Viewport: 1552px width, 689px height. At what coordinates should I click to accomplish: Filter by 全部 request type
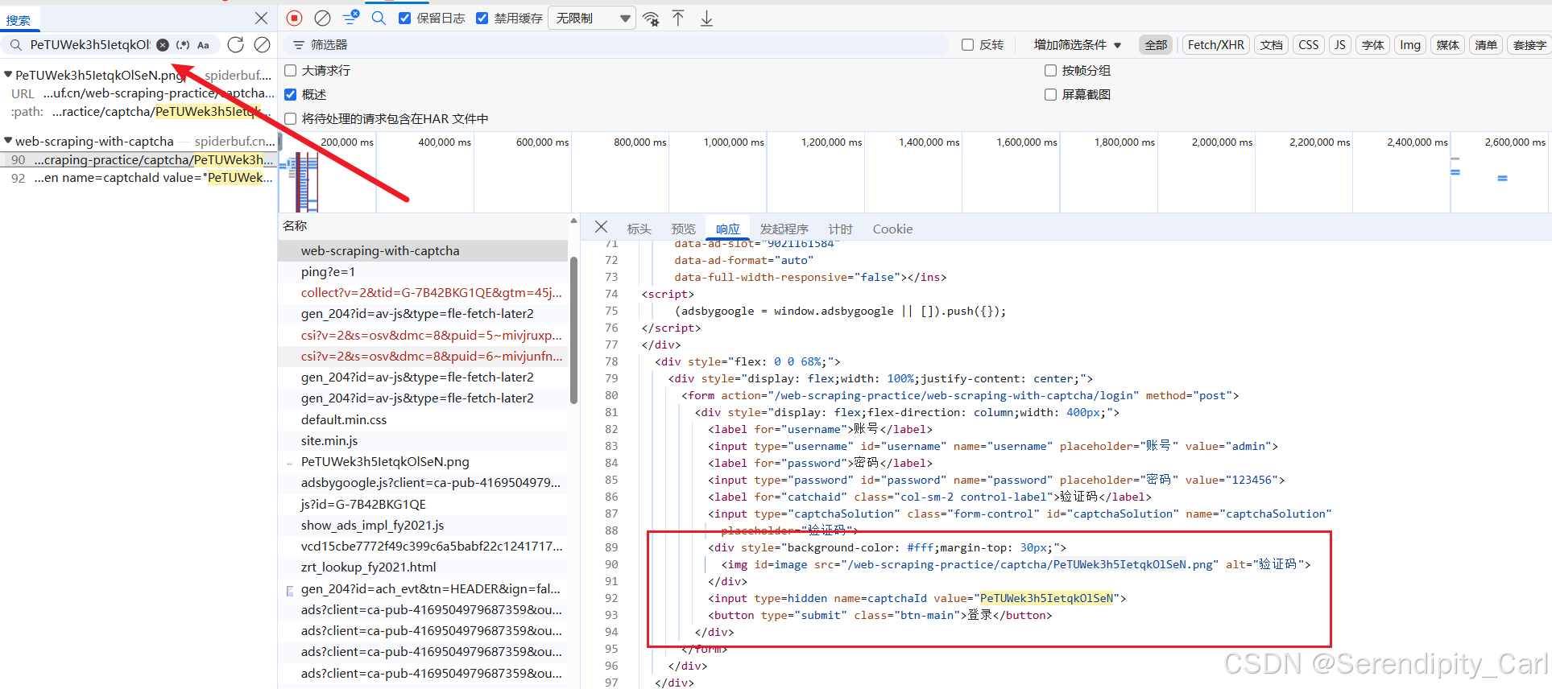[x=1156, y=45]
